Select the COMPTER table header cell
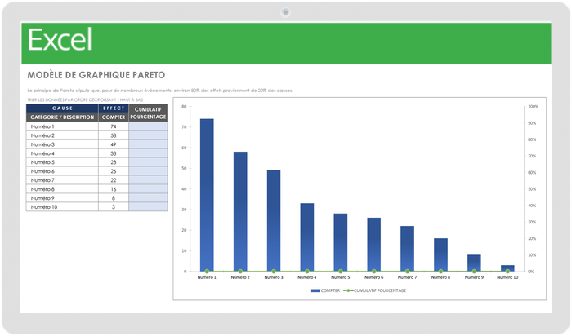Screen dimensions: 572x336 click(x=114, y=117)
